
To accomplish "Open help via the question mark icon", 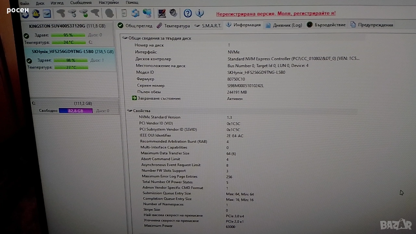I will [188, 13].
